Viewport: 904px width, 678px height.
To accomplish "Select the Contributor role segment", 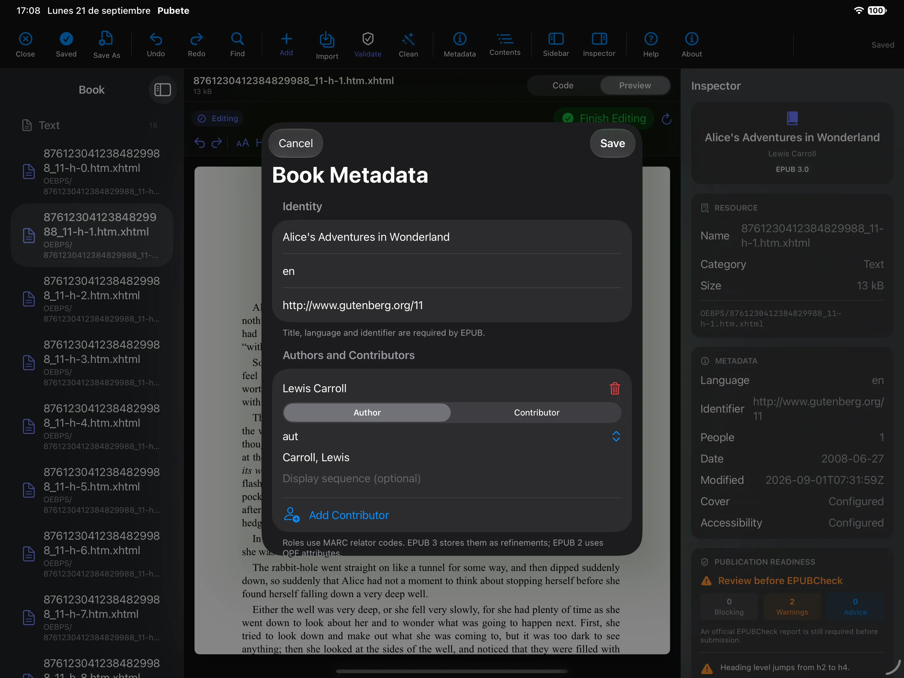I will (x=536, y=412).
